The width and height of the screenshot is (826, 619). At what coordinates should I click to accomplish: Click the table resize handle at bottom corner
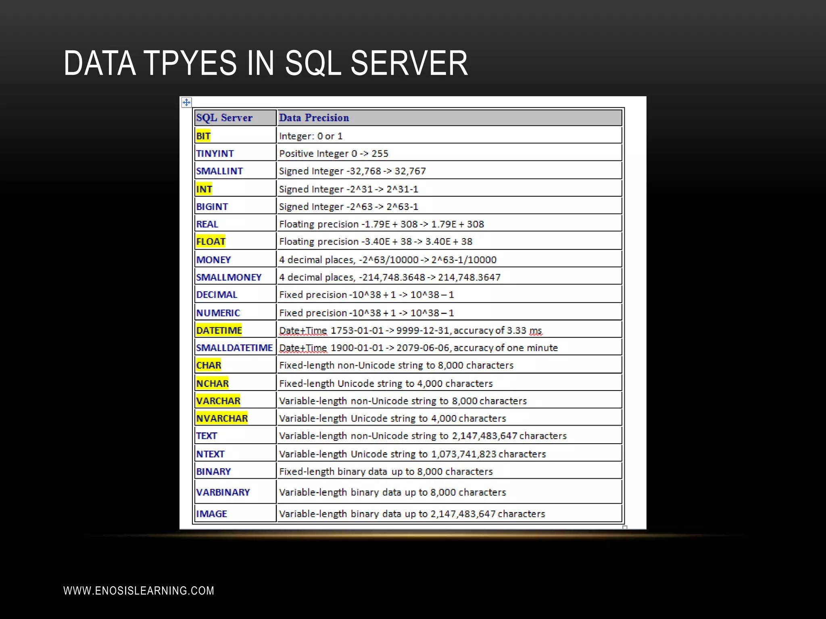pos(625,527)
